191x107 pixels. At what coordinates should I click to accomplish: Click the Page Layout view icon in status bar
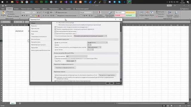(x=168, y=106)
